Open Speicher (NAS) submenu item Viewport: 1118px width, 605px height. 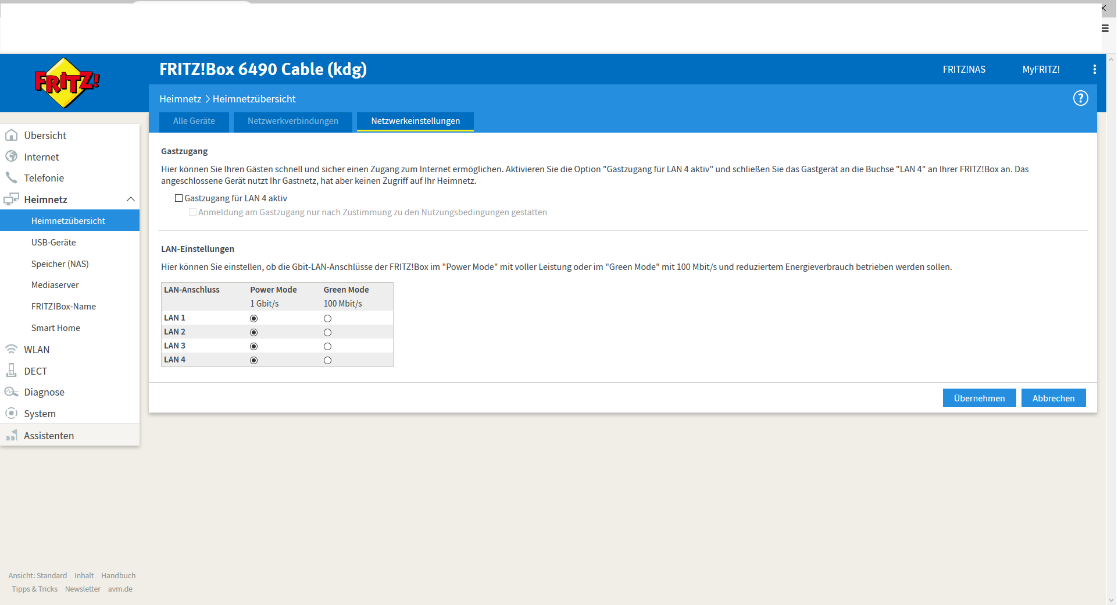pos(60,264)
